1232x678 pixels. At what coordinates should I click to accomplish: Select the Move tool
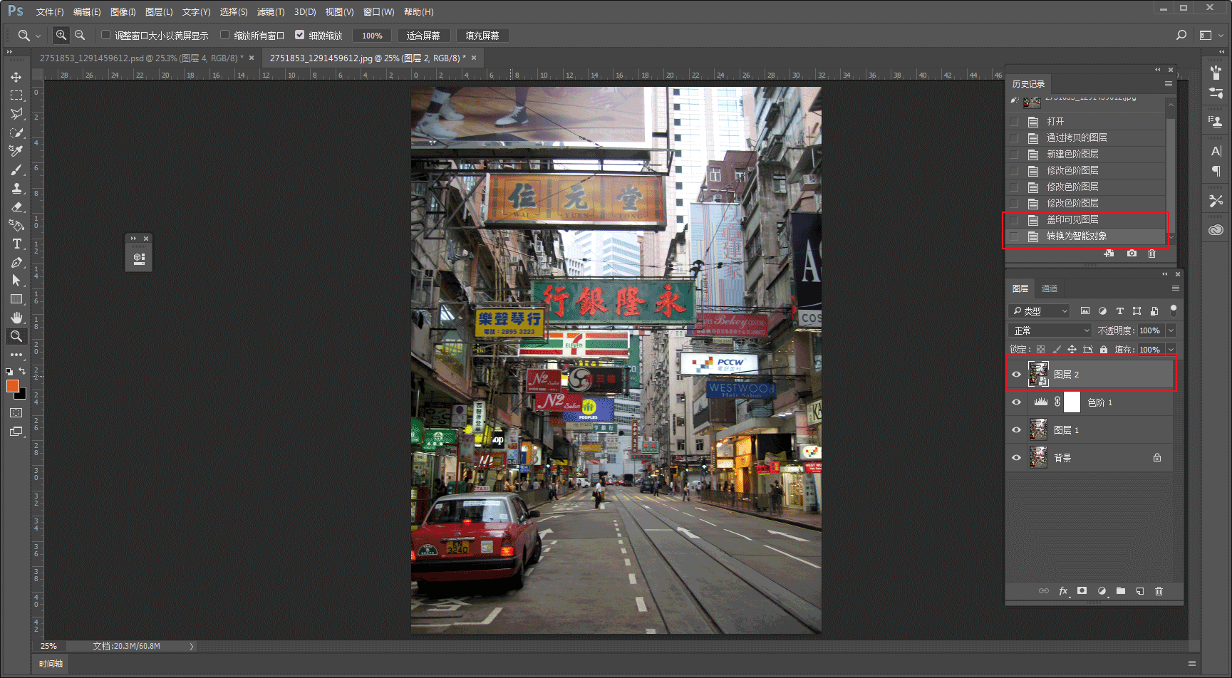click(16, 77)
